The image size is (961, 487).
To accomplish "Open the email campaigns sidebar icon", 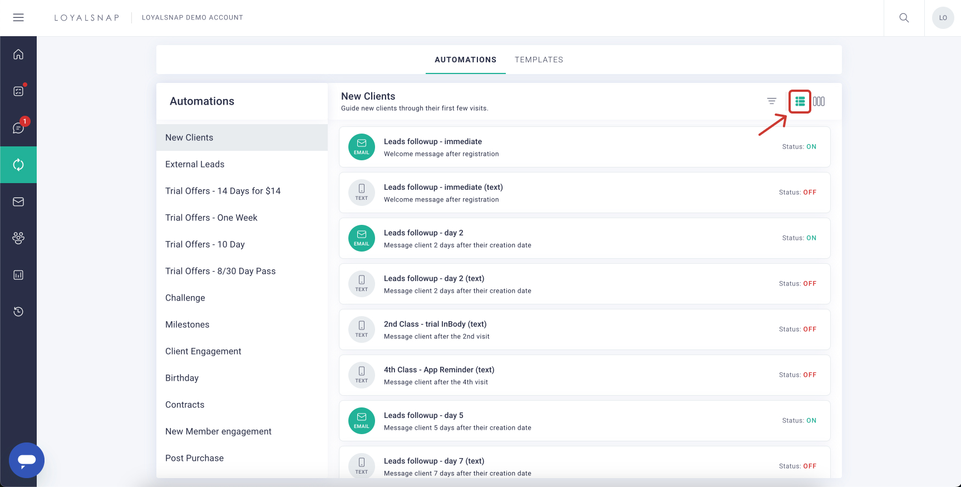I will (x=18, y=201).
